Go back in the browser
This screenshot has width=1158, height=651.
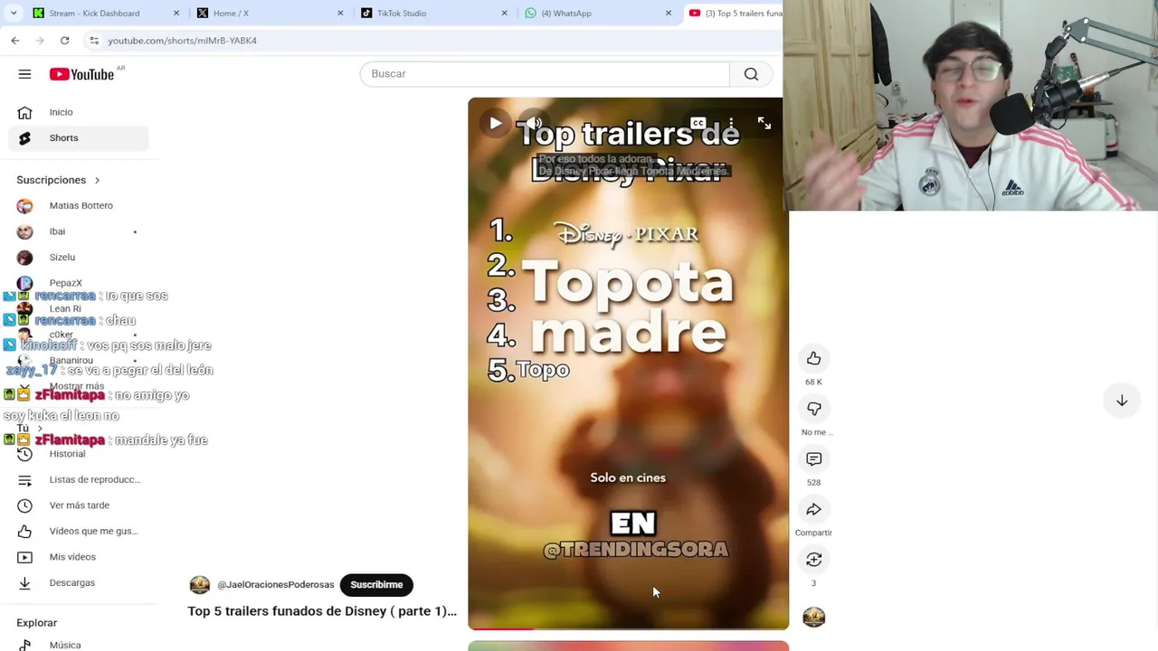[x=15, y=41]
